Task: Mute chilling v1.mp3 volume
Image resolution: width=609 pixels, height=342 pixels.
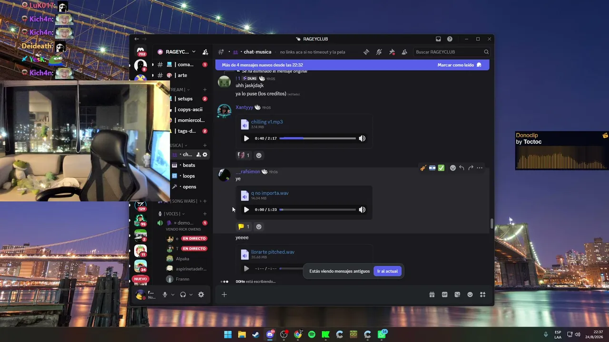Action: (x=362, y=138)
